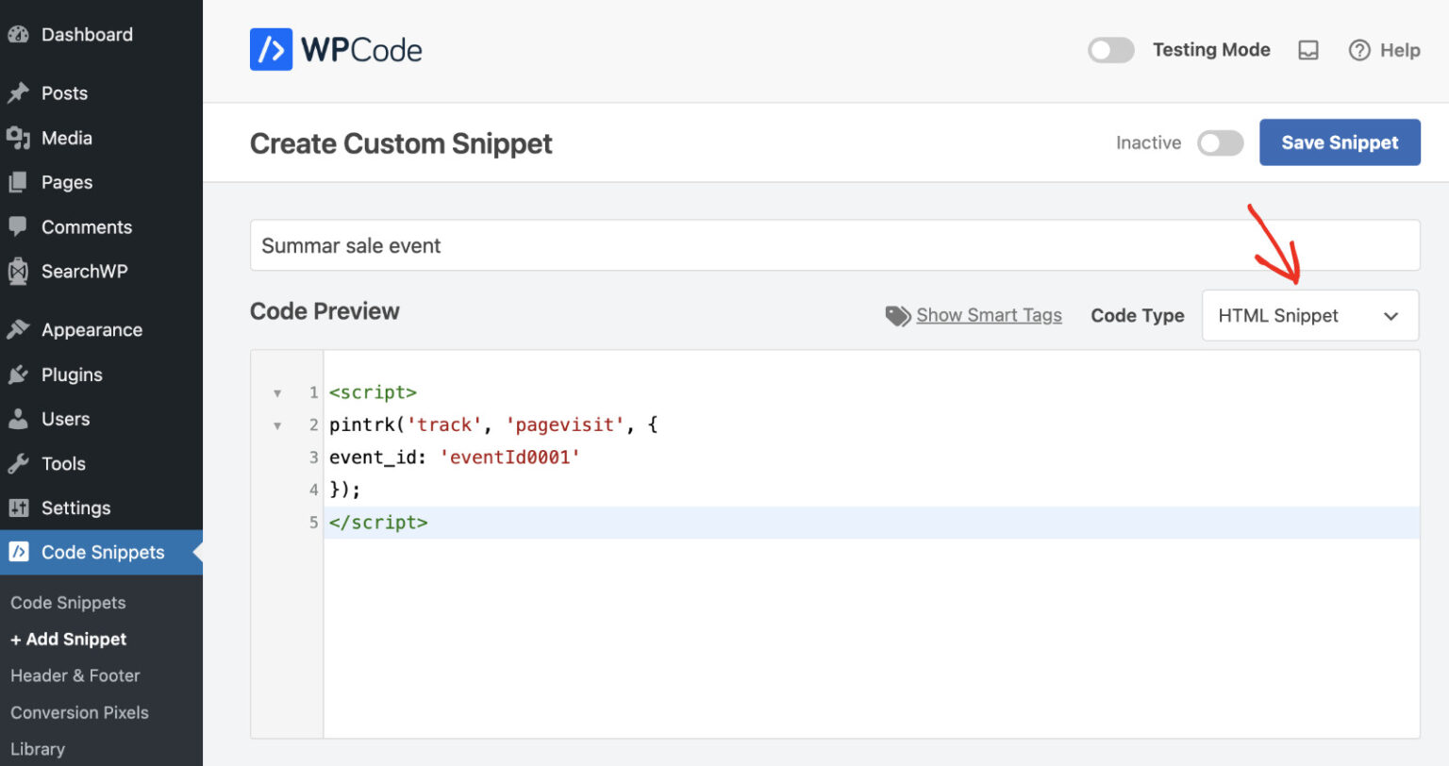Viewport: 1449px width, 766px height.
Task: Select the Appearance paintbrush icon
Action: (21, 329)
